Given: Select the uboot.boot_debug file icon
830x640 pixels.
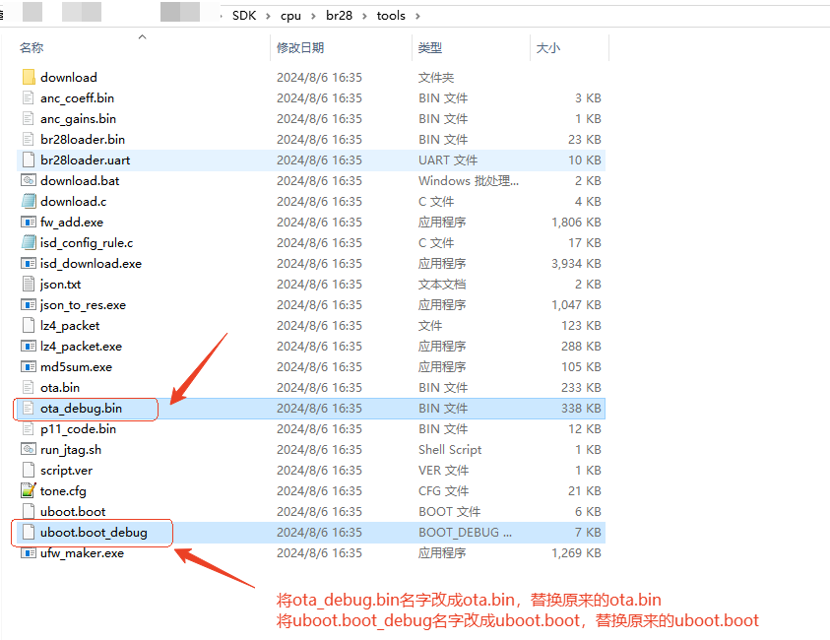Looking at the screenshot, I should coord(29,532).
